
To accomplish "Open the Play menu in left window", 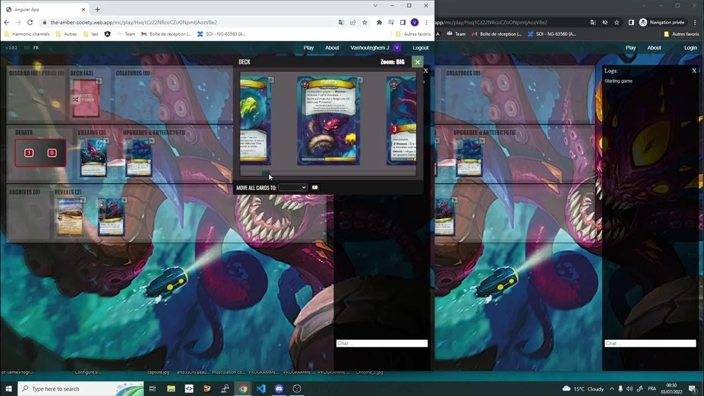I will tap(309, 48).
